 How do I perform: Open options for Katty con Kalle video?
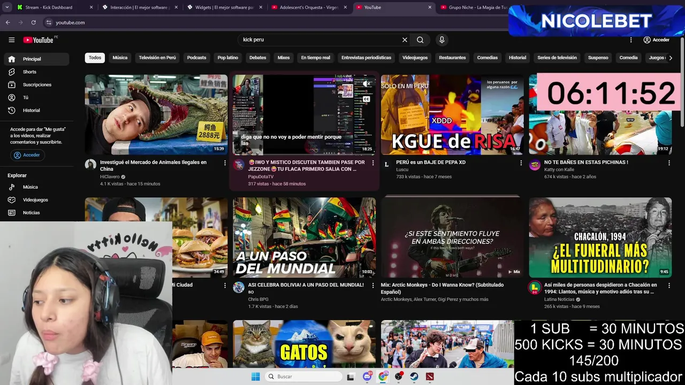(x=669, y=163)
